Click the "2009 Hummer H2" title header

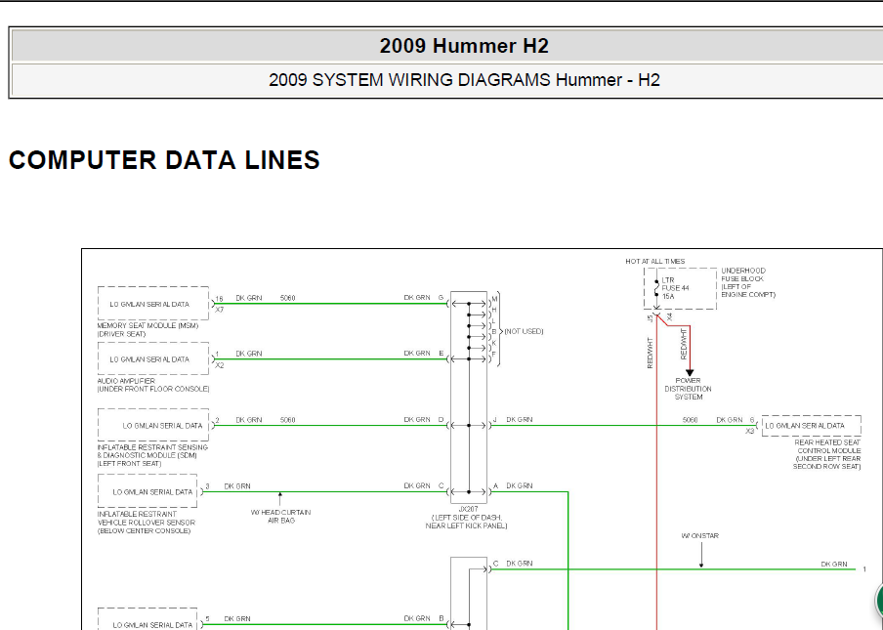pyautogui.click(x=463, y=46)
